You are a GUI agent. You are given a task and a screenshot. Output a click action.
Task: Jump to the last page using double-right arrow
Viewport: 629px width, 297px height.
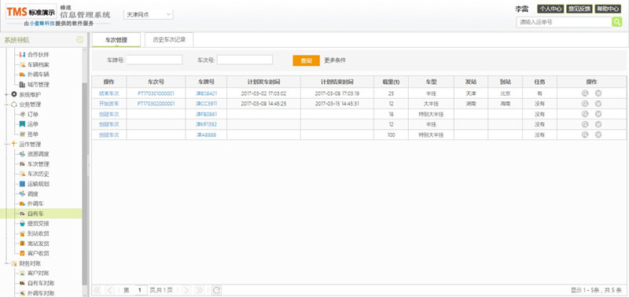click(x=199, y=290)
